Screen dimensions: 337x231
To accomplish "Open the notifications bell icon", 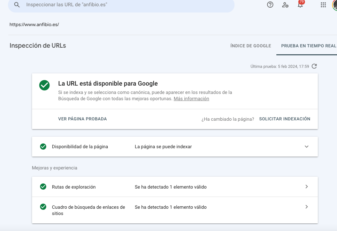I will tap(300, 5).
